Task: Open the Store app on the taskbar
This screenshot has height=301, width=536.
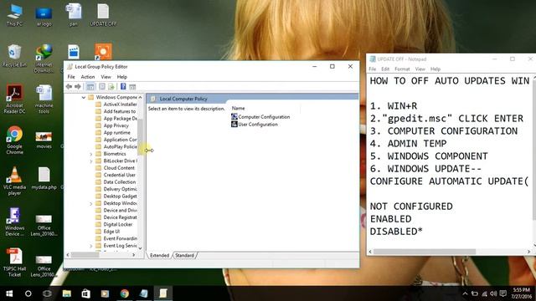Action: click(x=85, y=293)
